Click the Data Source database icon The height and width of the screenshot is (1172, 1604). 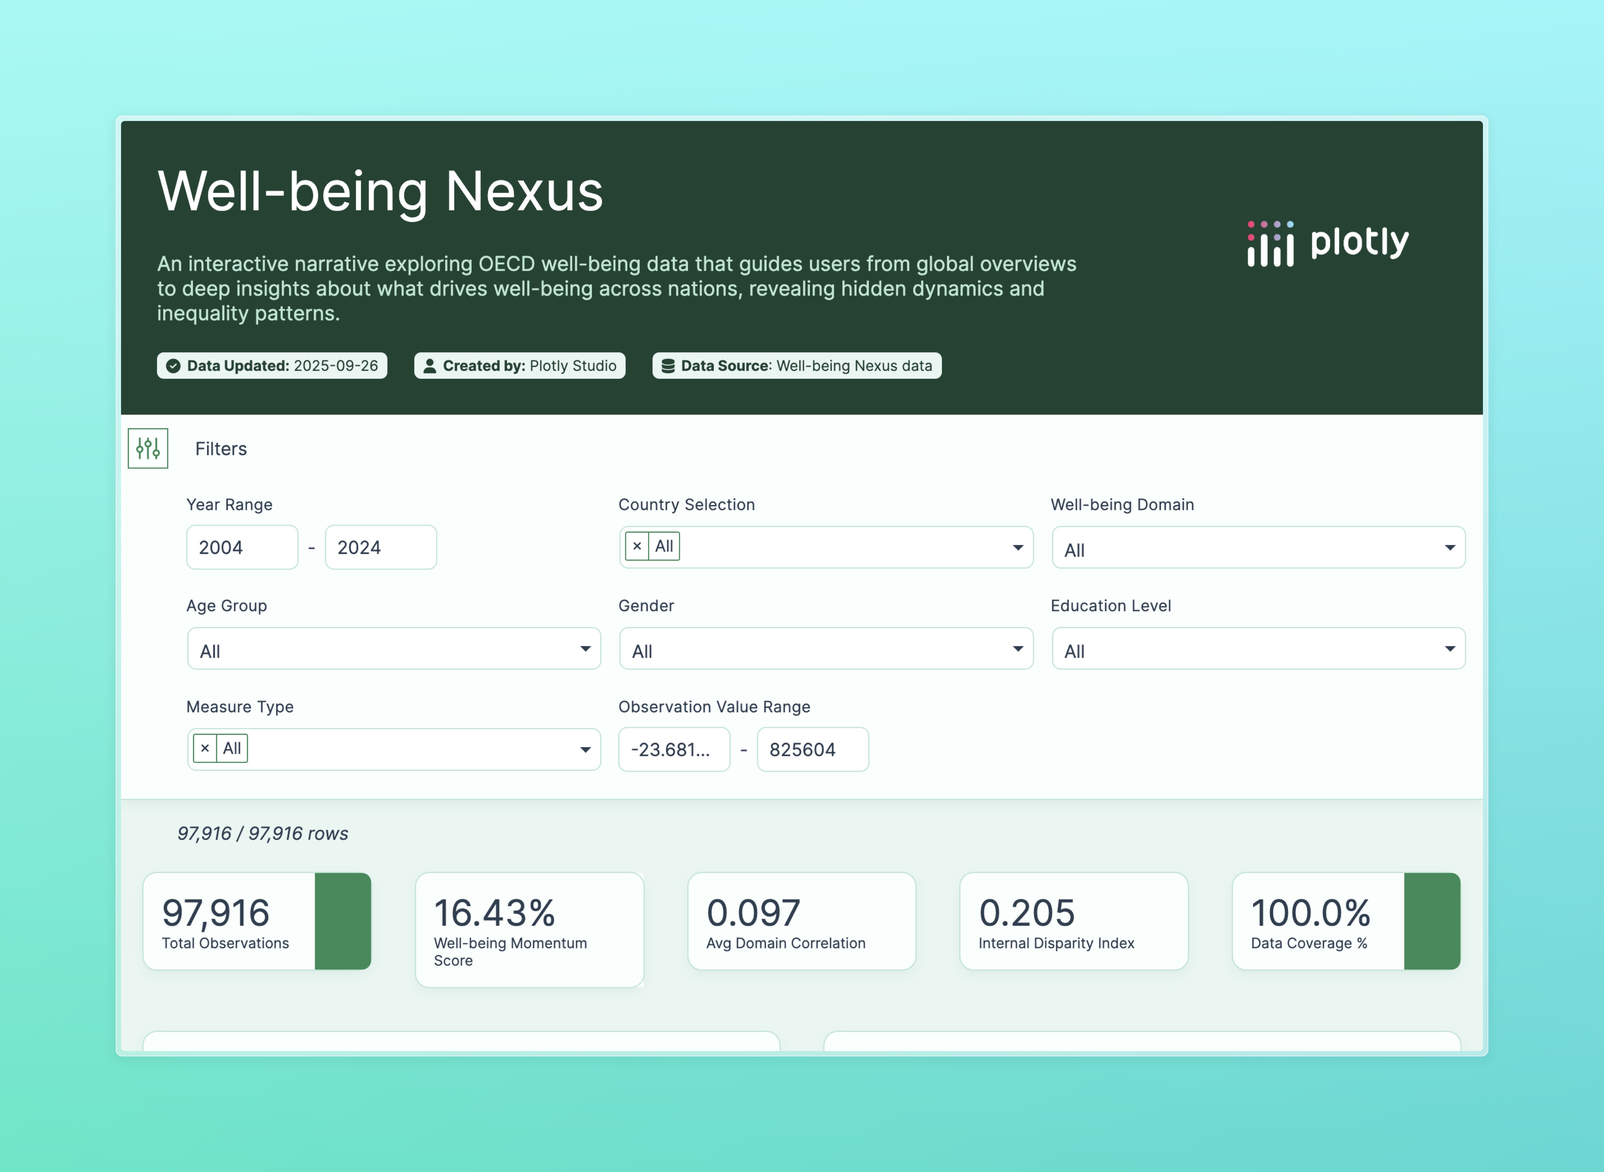[667, 366]
